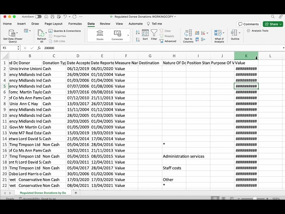Screen dimensions: 285x214
Task: Open the Comments pane button
Action: tap(248, 24)
